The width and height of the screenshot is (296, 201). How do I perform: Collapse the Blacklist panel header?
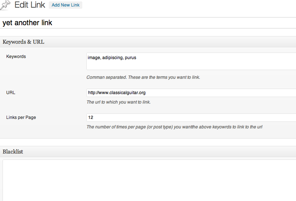[x=148, y=152]
